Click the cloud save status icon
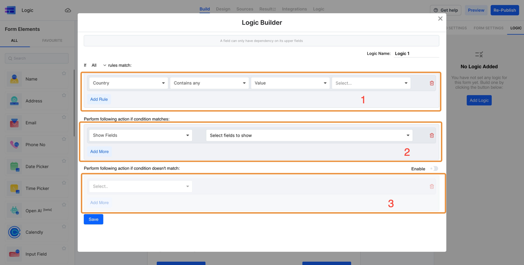 coord(68,10)
